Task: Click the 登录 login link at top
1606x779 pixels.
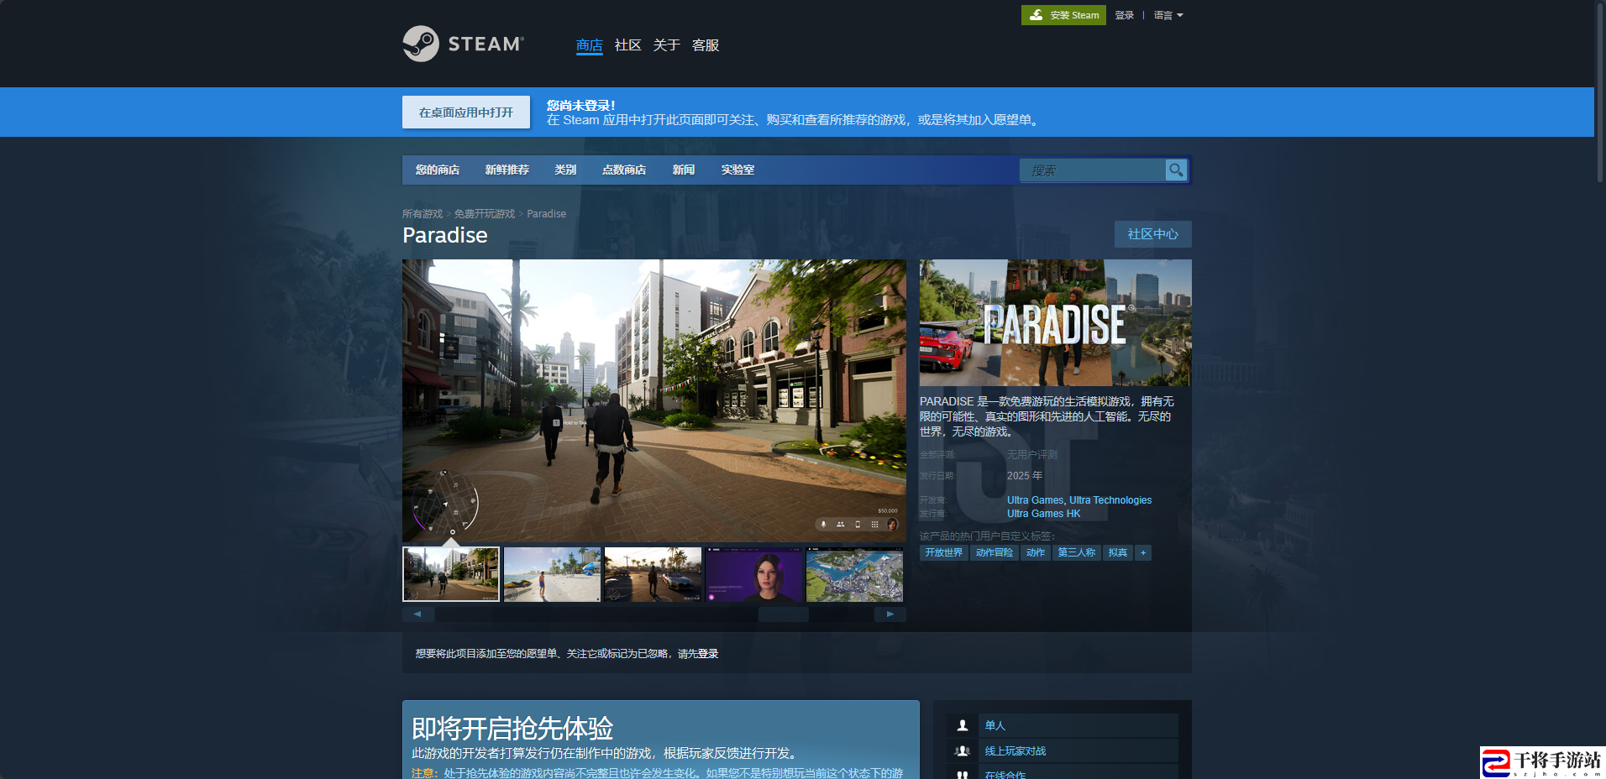Action: pos(1124,15)
